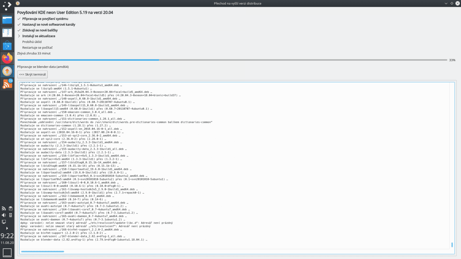Launch Firefox from the left dock
Viewport: 461px width, 259px height.
pos(7,58)
